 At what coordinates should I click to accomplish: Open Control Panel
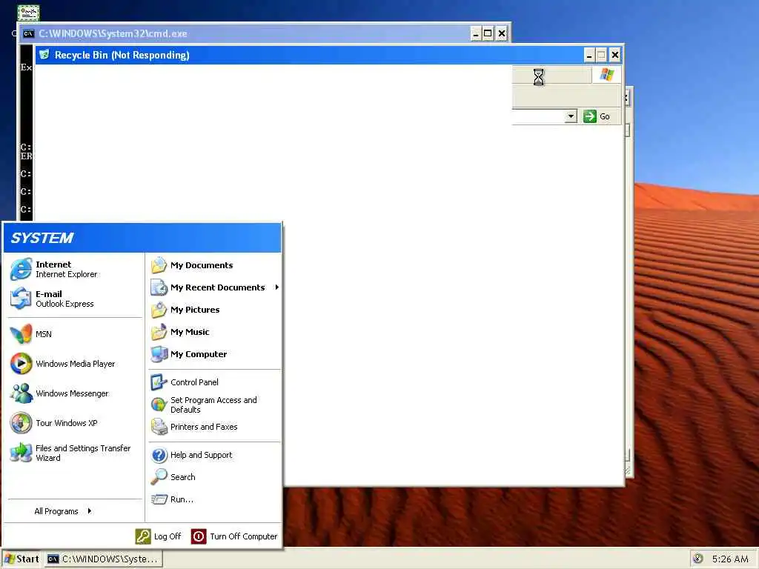pyautogui.click(x=214, y=382)
